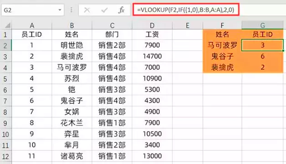The image size is (286, 164).
Task: Click cell containing 诸葛亮
Action: click(72, 156)
